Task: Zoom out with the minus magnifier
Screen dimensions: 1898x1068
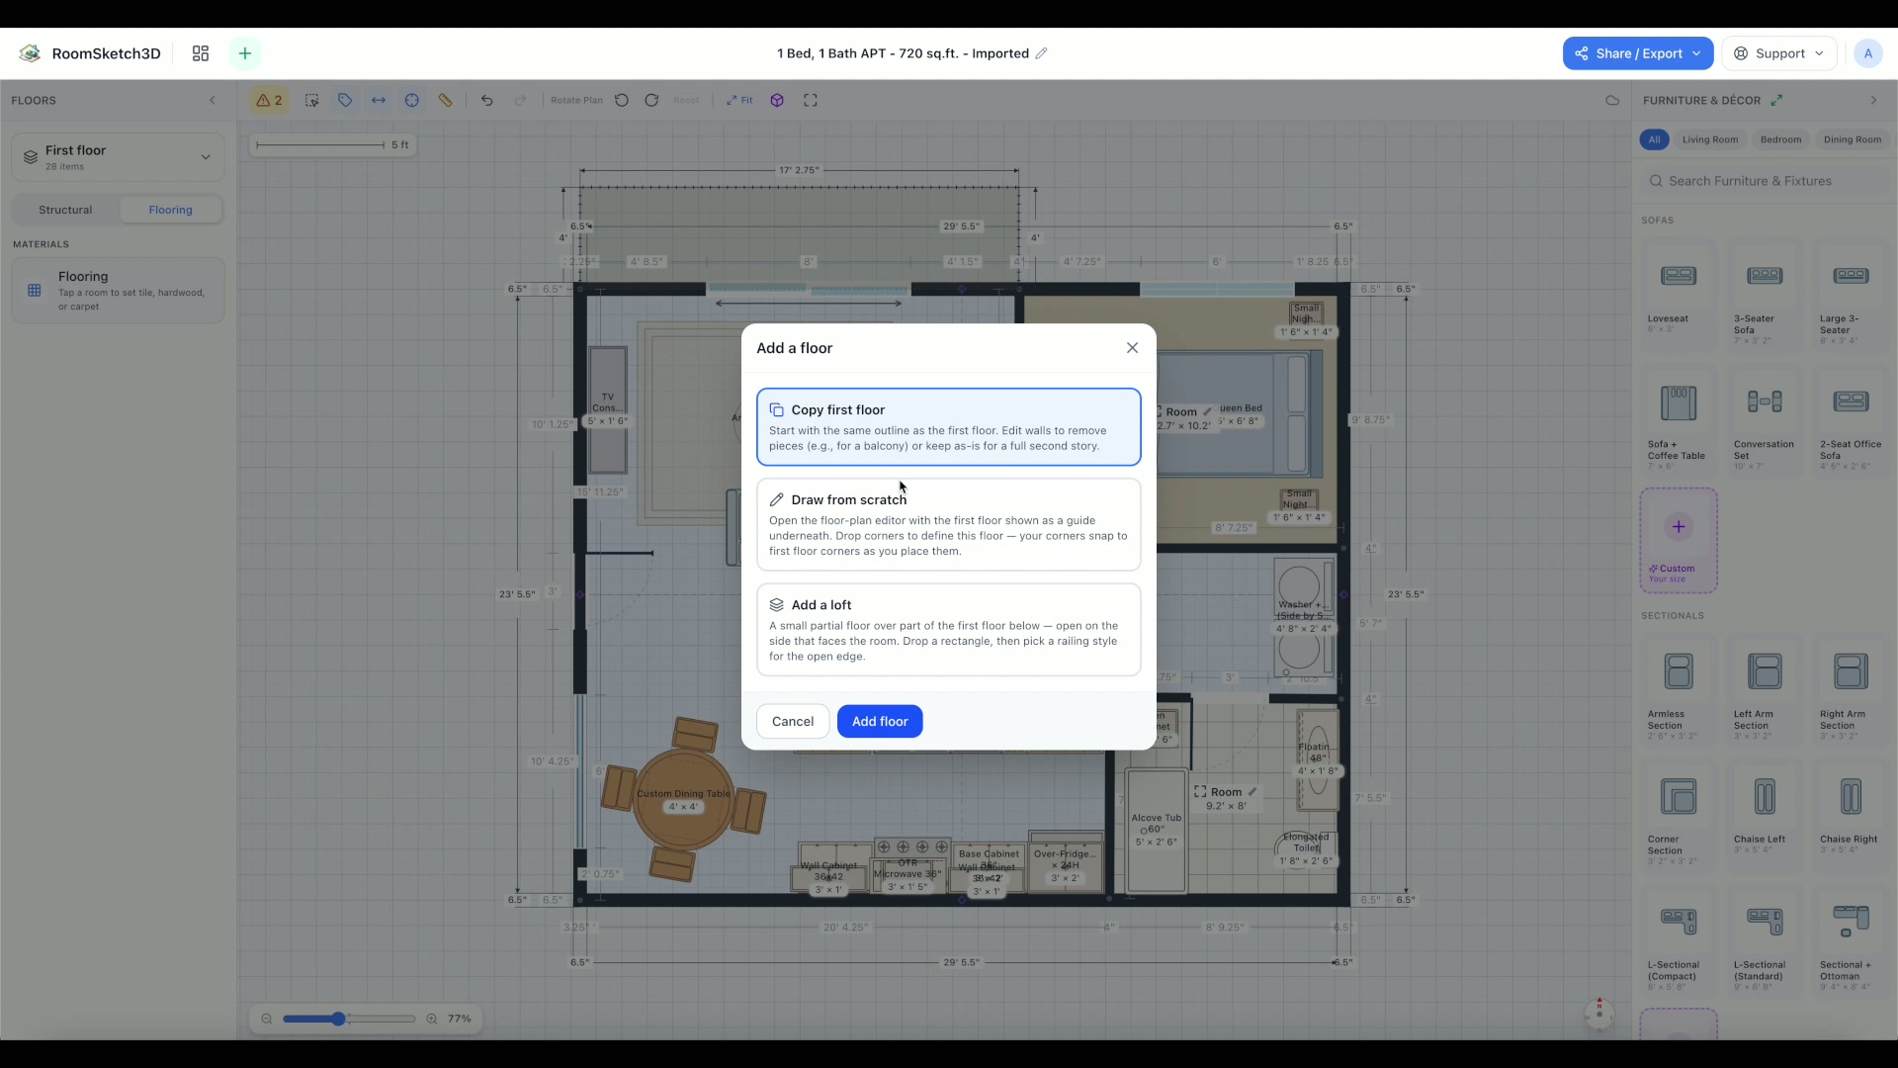Action: pyautogui.click(x=266, y=1019)
